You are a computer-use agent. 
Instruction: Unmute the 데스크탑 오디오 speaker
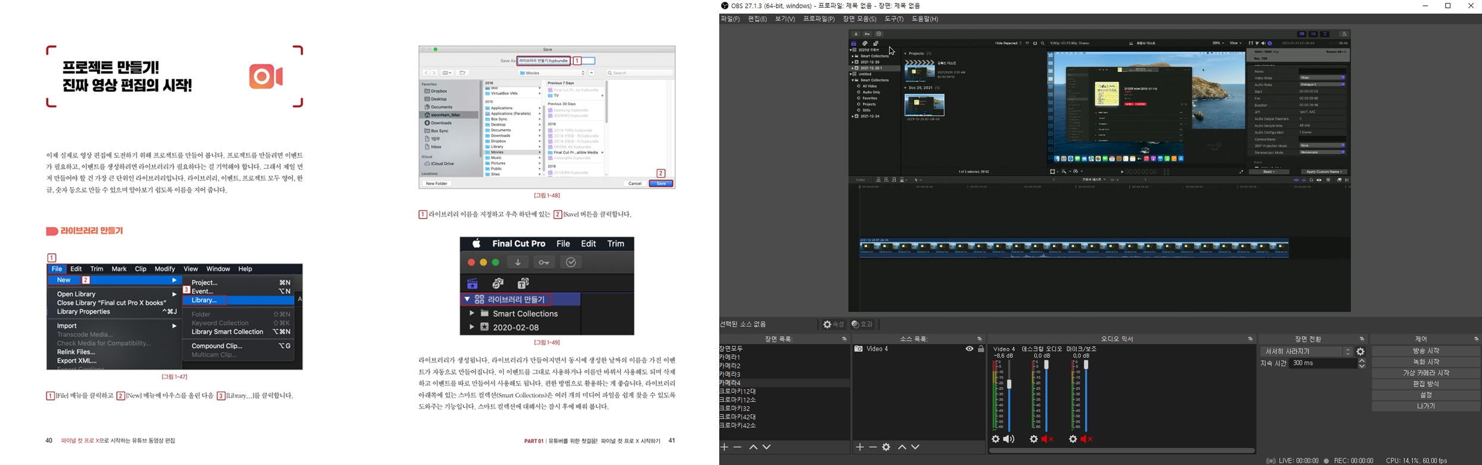tap(1048, 439)
